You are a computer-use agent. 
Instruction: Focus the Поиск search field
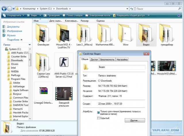point(157,9)
